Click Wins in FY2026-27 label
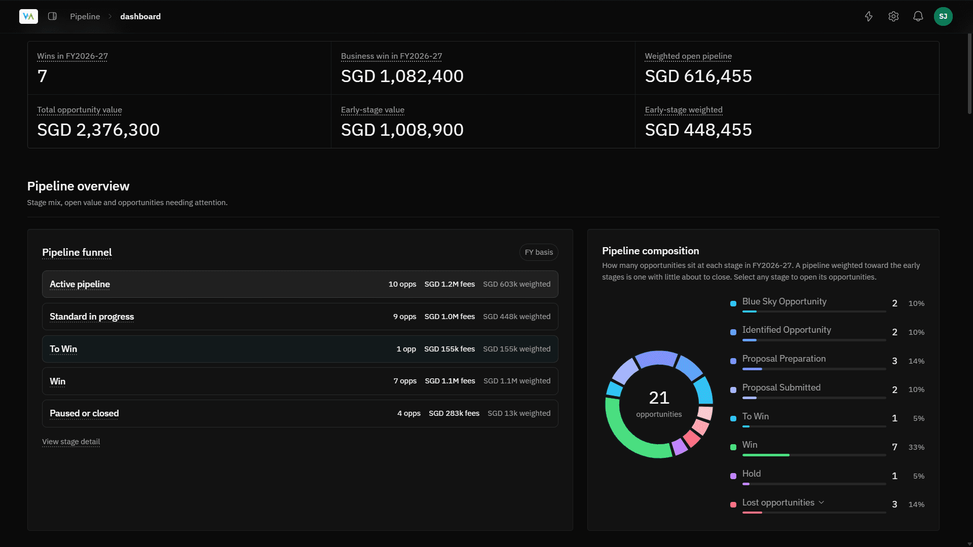The width and height of the screenshot is (973, 547). coord(72,56)
